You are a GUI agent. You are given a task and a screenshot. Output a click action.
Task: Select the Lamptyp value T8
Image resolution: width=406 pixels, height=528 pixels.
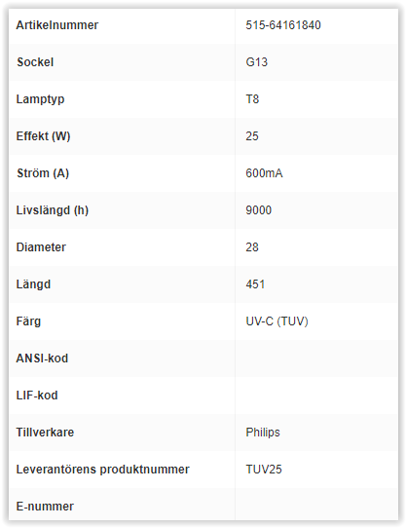coord(252,99)
